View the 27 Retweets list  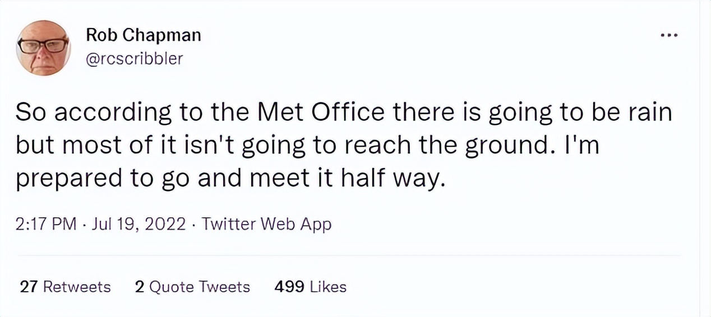point(65,287)
